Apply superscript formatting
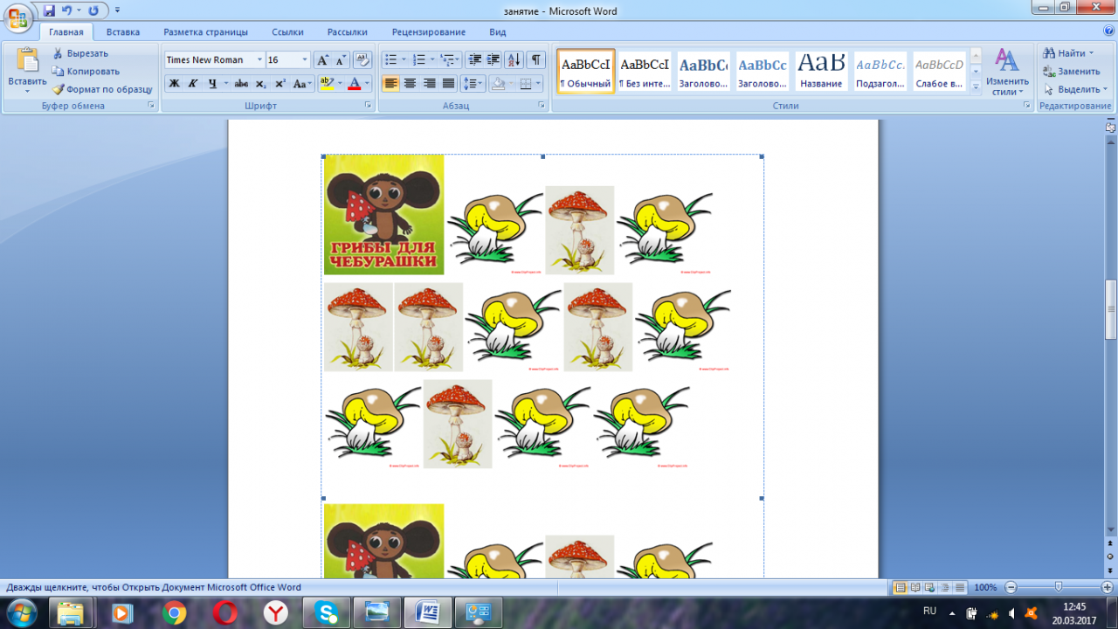 279,84
